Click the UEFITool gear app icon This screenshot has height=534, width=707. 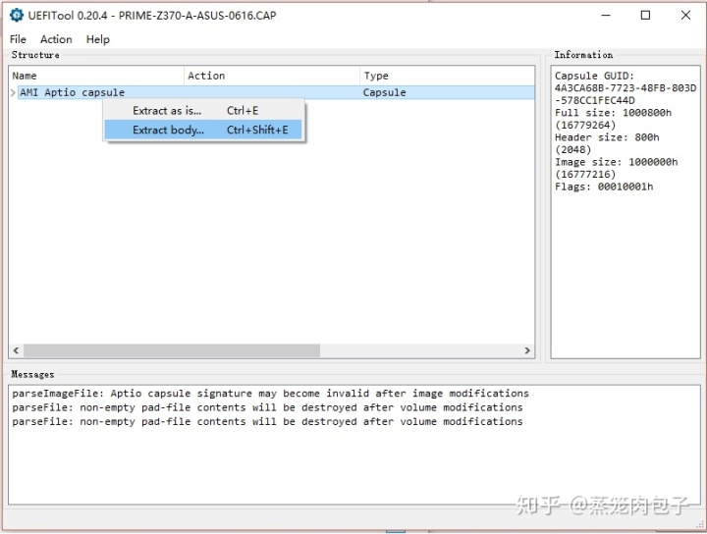17,15
